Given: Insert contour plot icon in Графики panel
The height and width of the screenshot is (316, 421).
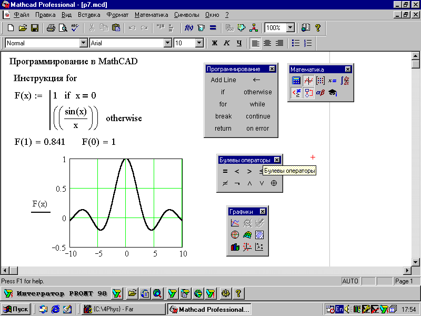Looking at the screenshot, I should point(259,235).
